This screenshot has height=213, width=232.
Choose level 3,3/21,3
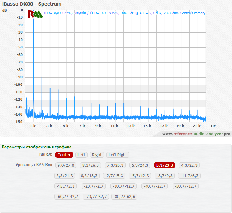65,176
